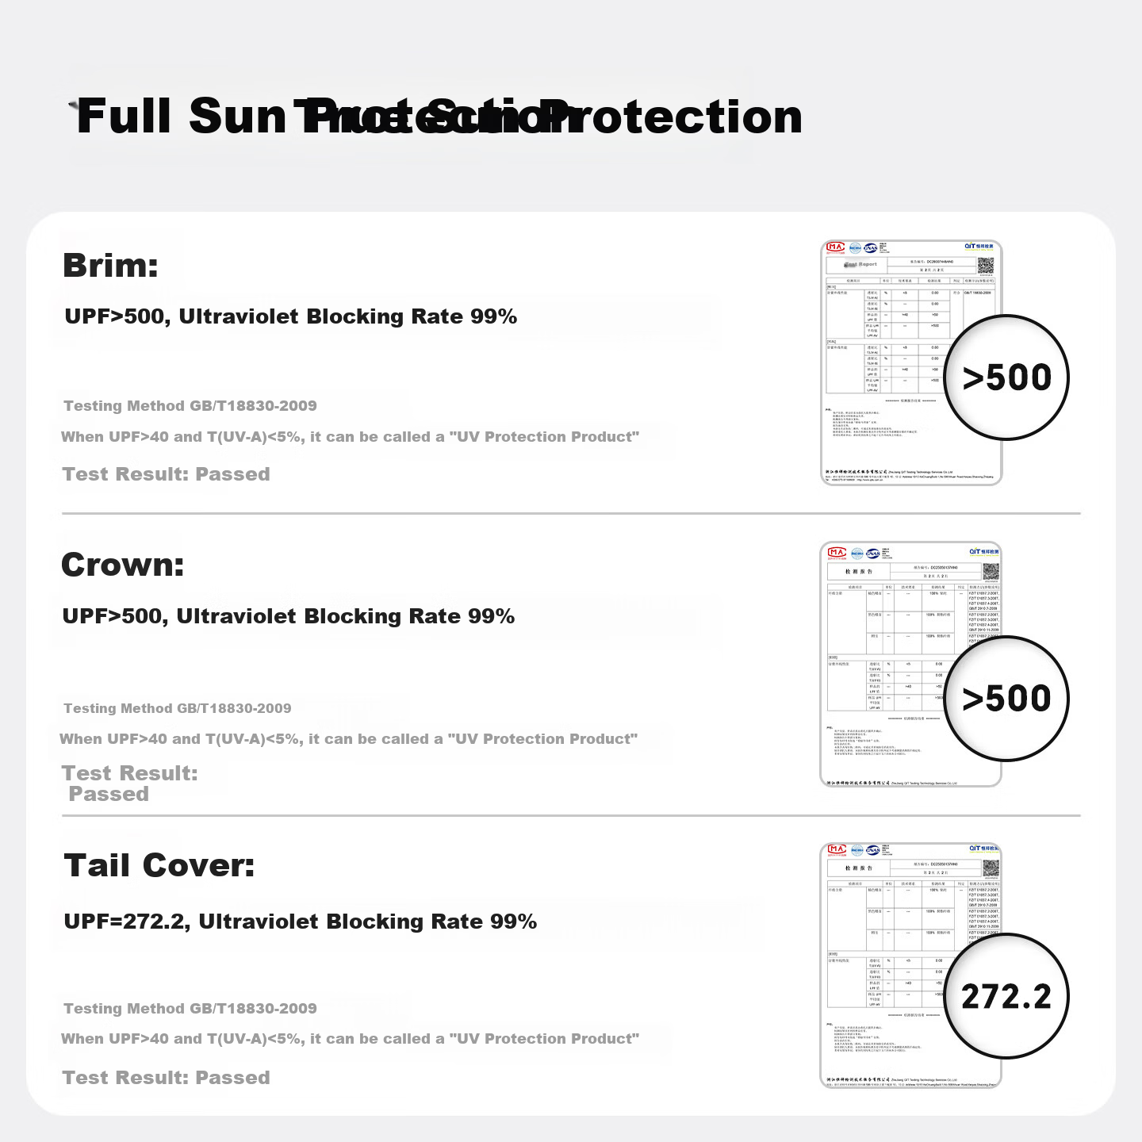Select the Tail Cover: heading
The width and height of the screenshot is (1142, 1142).
159,865
